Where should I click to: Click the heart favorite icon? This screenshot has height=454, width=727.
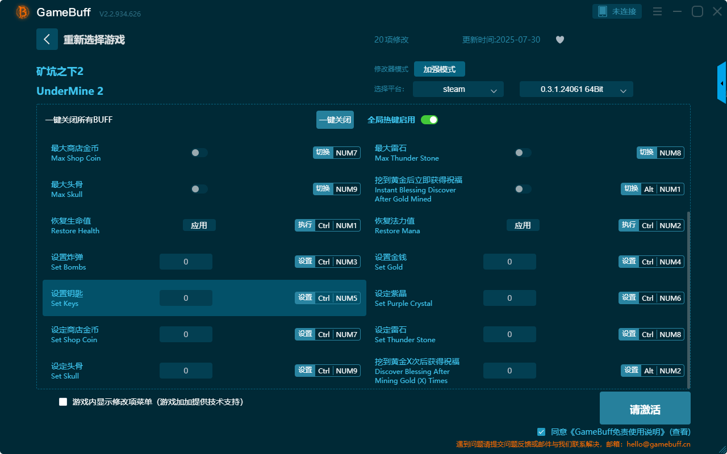click(x=559, y=40)
